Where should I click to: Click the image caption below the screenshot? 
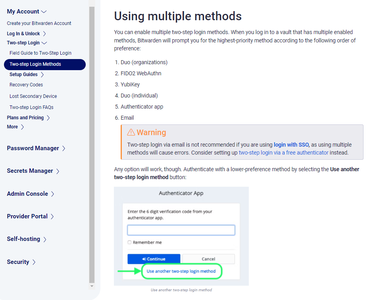181,290
